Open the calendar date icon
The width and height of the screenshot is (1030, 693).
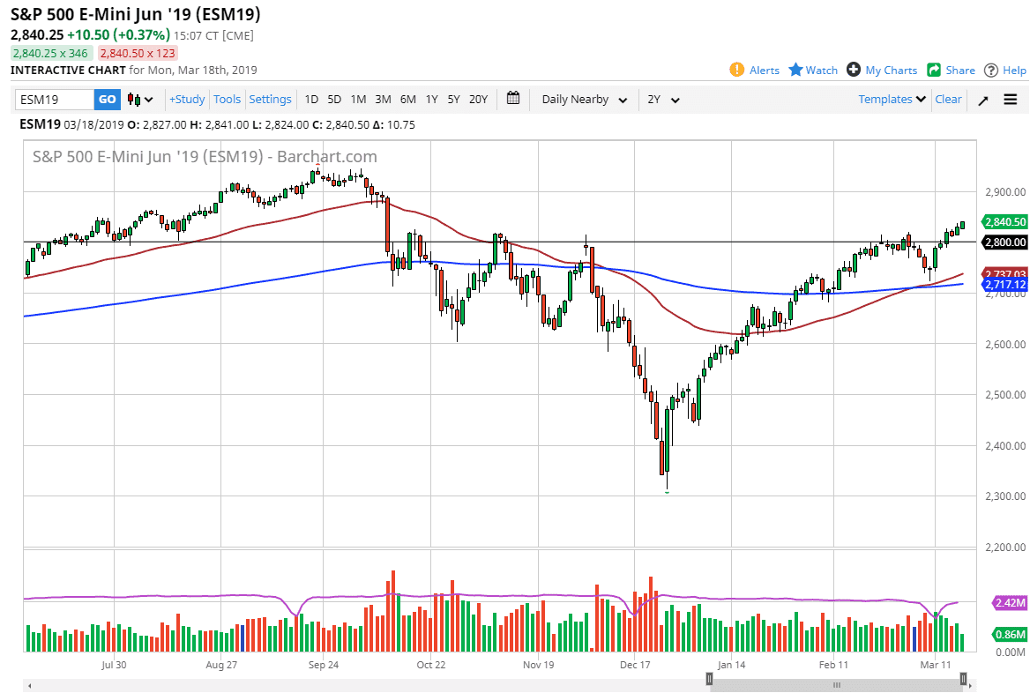(513, 99)
